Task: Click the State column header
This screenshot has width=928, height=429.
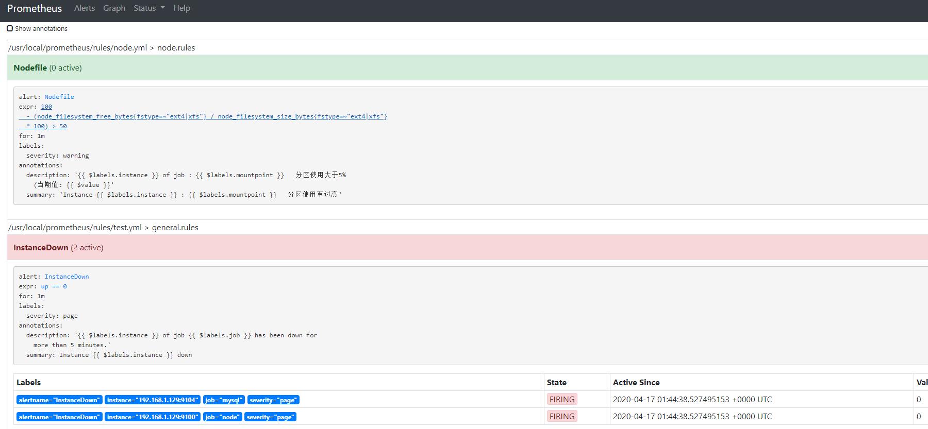Action: point(557,382)
